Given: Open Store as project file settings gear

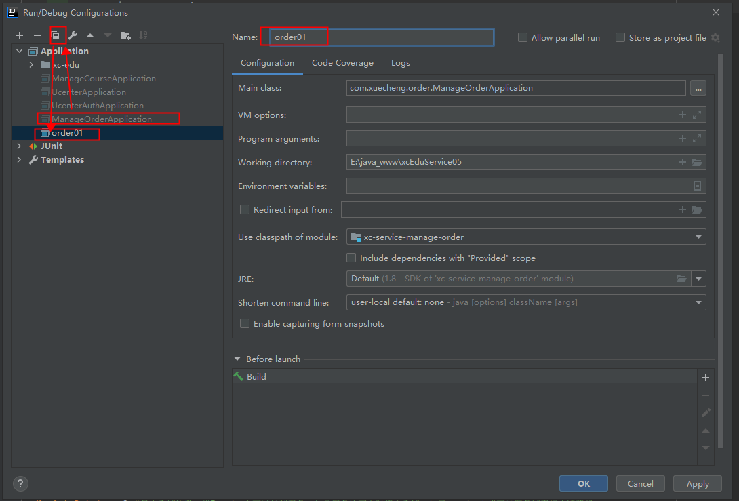Looking at the screenshot, I should 715,38.
